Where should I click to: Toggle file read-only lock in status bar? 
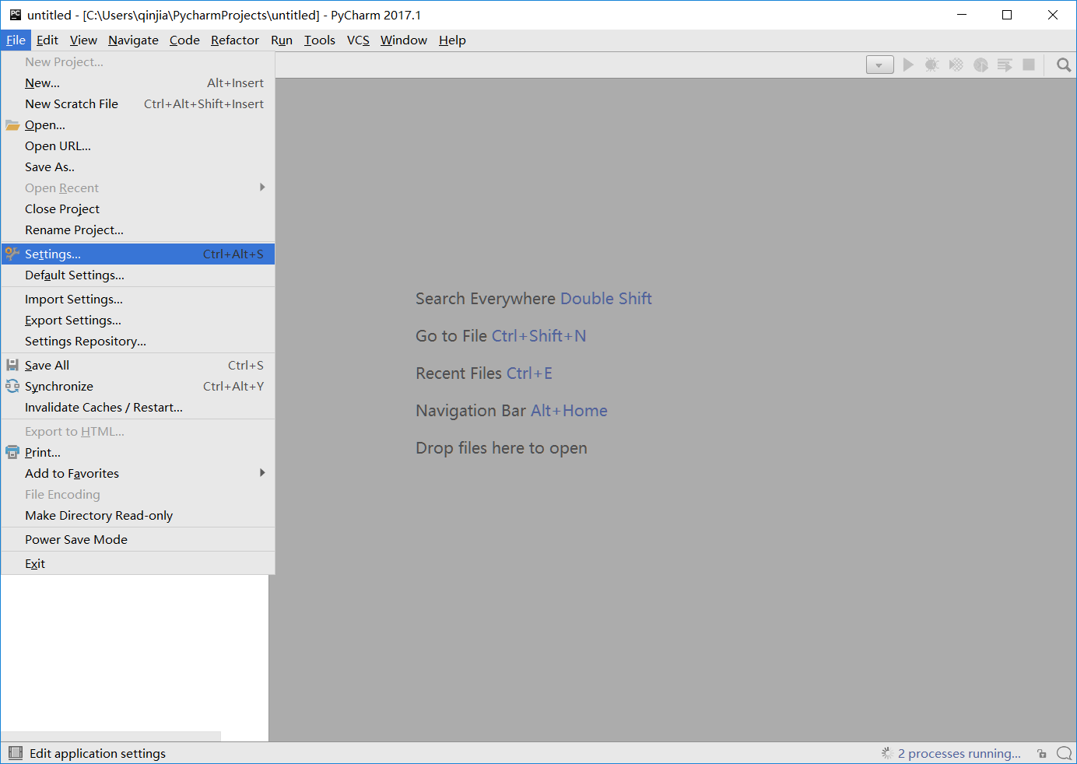(x=1041, y=753)
